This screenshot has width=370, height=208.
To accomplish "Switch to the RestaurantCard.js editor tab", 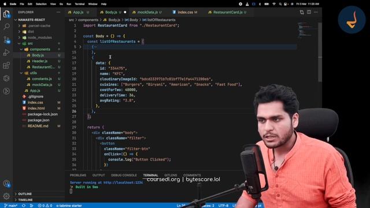I will pos(228,12).
